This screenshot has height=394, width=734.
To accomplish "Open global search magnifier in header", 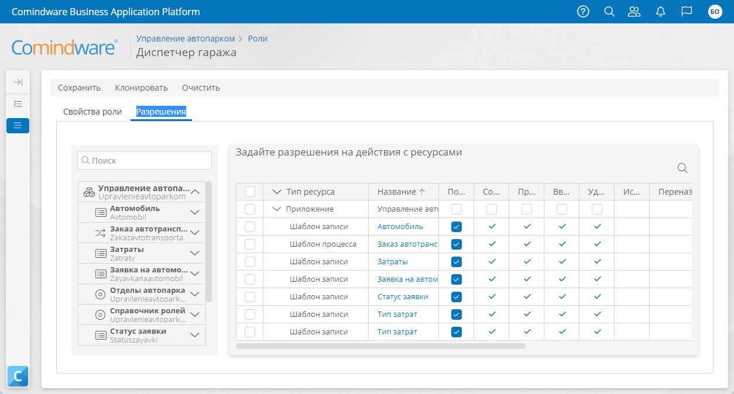I will coord(609,12).
